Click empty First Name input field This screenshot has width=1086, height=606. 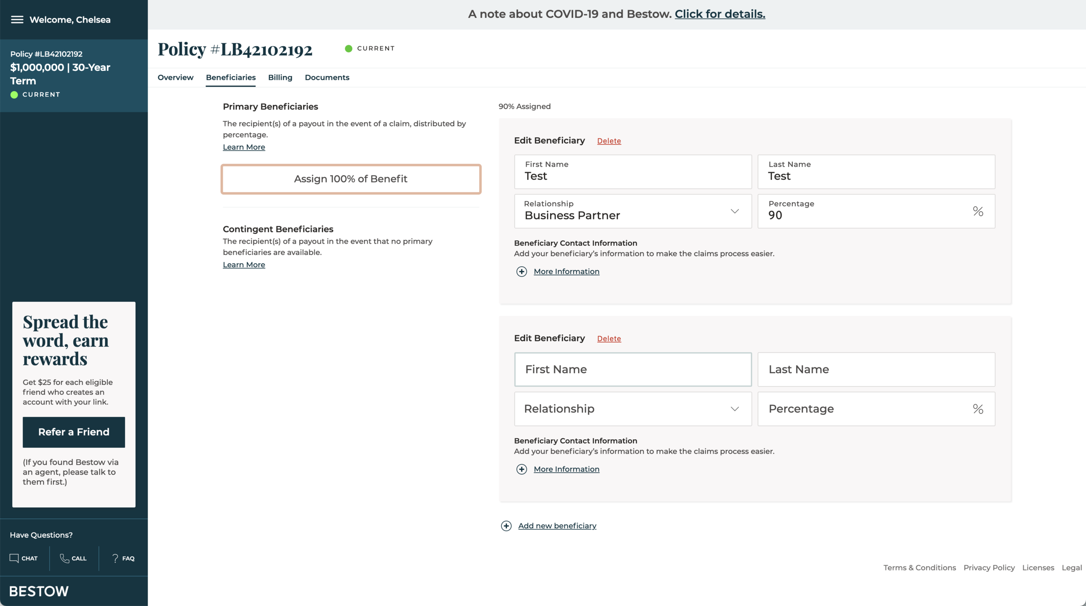pos(632,369)
